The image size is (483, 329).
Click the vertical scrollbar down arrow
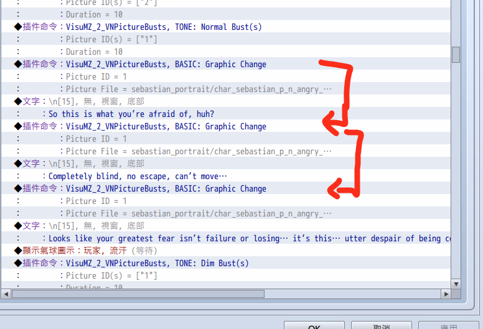pos(456,284)
